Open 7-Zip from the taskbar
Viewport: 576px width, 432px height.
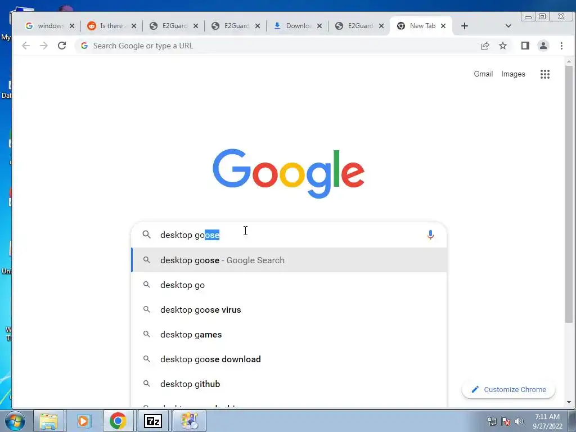153,421
